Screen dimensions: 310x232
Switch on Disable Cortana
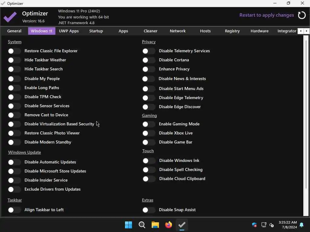coord(149,60)
